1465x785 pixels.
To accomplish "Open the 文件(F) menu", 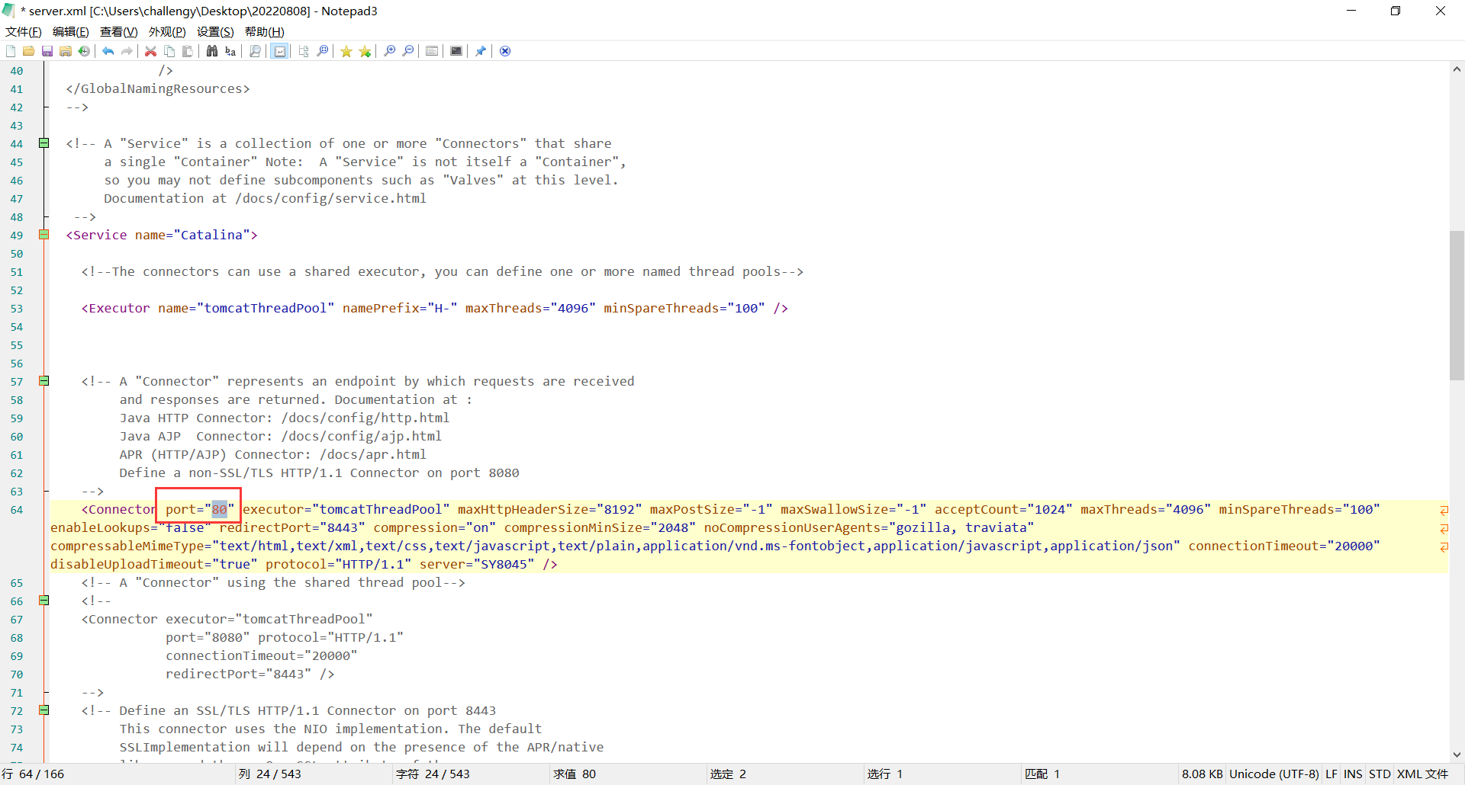I will 24,31.
